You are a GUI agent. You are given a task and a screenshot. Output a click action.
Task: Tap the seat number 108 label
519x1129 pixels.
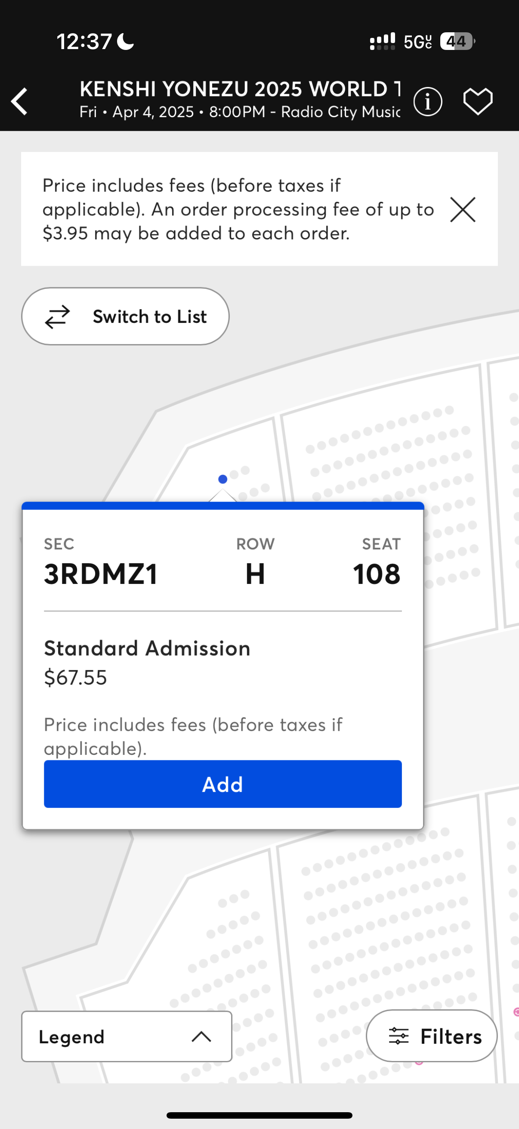coord(377,574)
